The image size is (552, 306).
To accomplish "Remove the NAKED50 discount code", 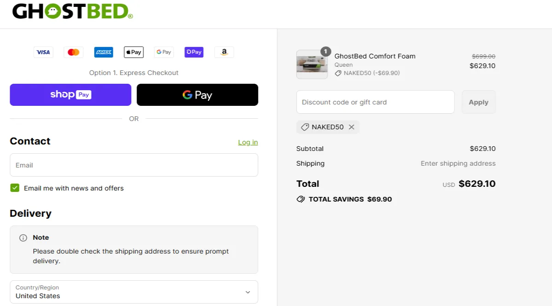I will (351, 127).
